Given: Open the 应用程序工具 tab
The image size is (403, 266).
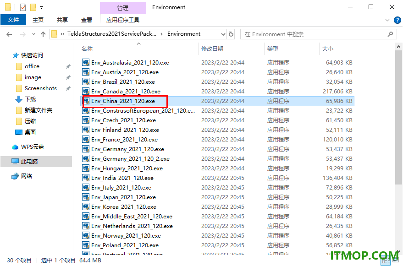Looking at the screenshot, I should (x=123, y=20).
